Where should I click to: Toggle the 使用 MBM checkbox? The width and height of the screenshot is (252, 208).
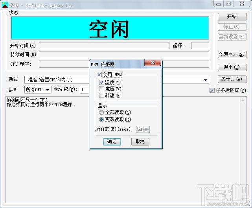99,74
